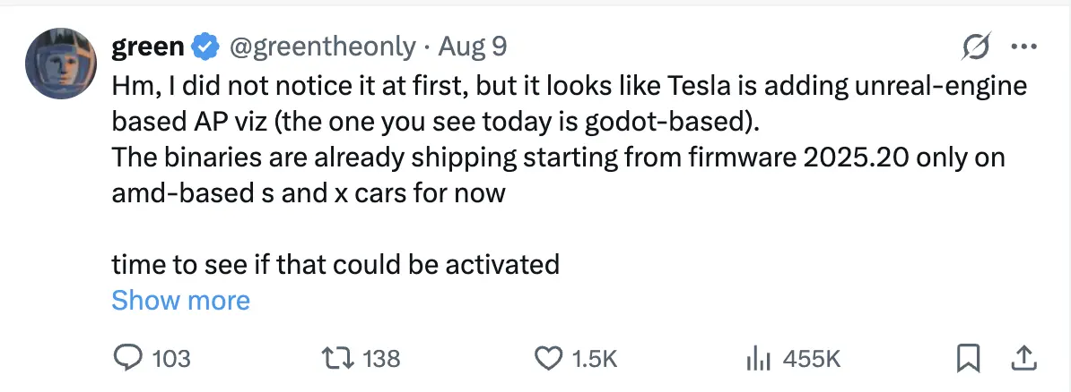Click the 103 replies count
The height and width of the screenshot is (392, 1071).
[171, 359]
